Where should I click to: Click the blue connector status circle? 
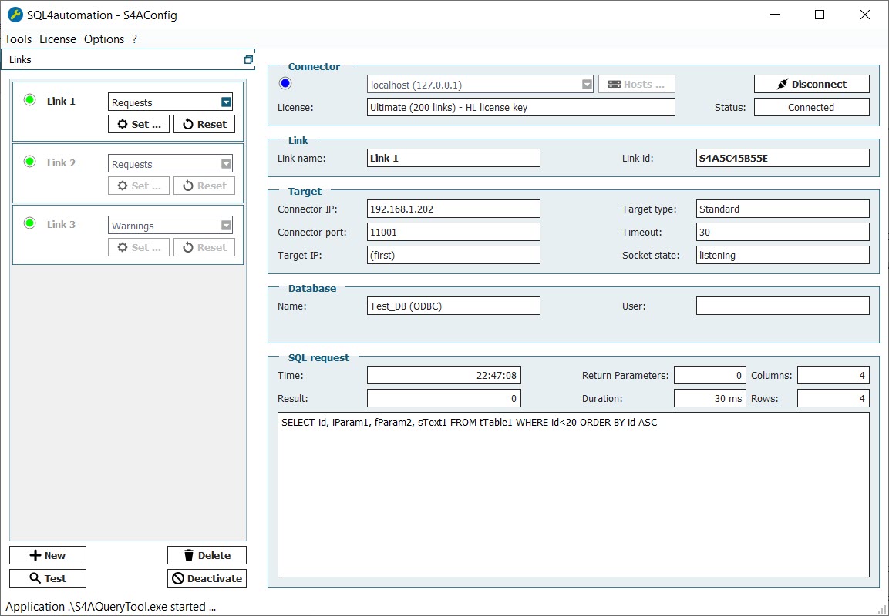(x=285, y=84)
